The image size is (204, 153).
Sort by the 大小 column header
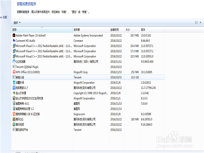[132, 30]
